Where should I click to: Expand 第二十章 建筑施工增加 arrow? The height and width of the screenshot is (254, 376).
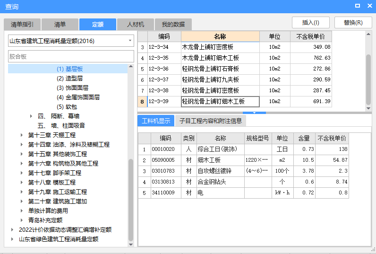click(x=22, y=201)
